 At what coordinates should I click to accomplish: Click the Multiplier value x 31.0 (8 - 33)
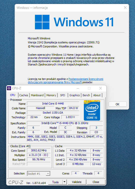point(39,155)
